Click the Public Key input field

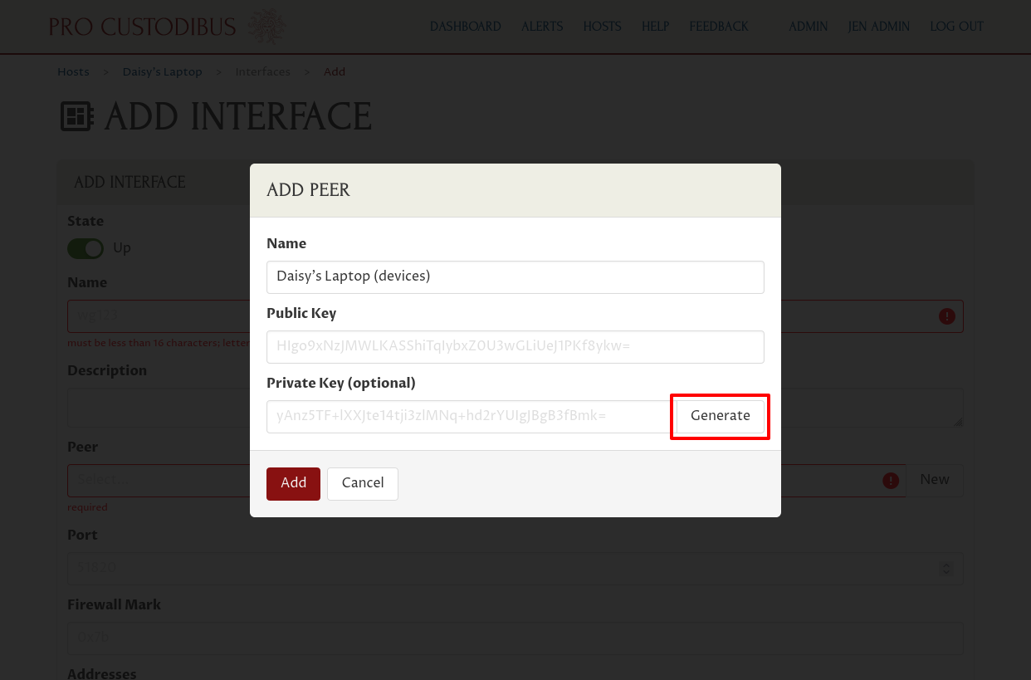point(515,346)
